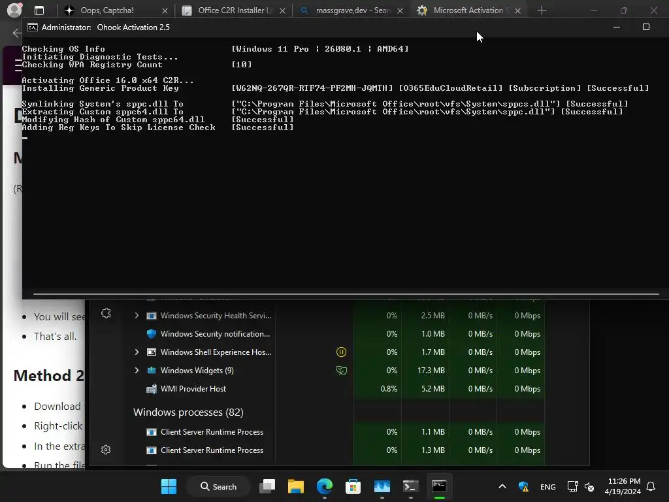Select Client Server Runtime Process using 1.3 MB
Viewport: 669px width, 502px height.
(212, 450)
